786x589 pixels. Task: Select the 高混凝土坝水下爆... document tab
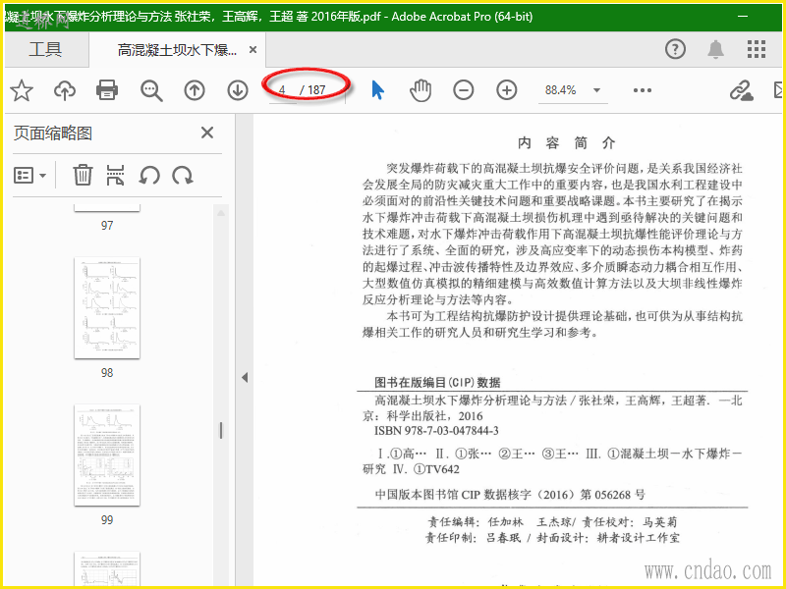tap(178, 50)
